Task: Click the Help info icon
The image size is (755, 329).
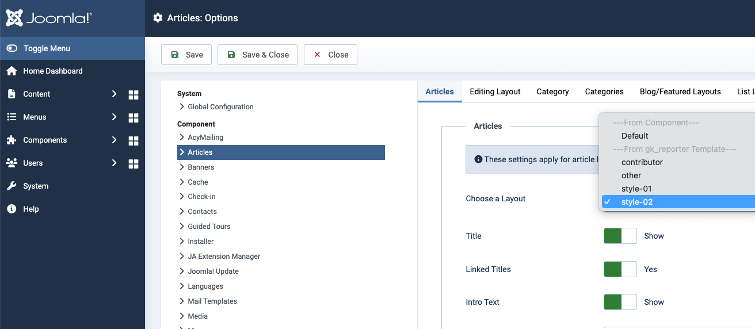Action: click(x=12, y=209)
